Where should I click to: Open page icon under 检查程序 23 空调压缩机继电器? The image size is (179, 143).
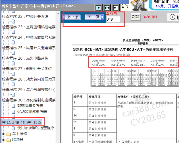tap(13, 32)
